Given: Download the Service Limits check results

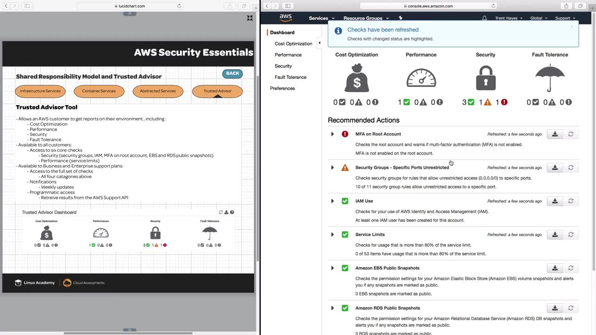Looking at the screenshot, I should coord(555,234).
